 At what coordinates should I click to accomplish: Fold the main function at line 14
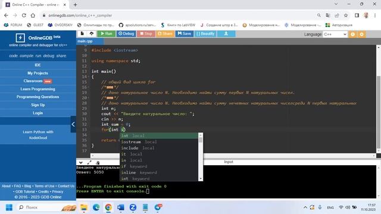click(x=89, y=77)
